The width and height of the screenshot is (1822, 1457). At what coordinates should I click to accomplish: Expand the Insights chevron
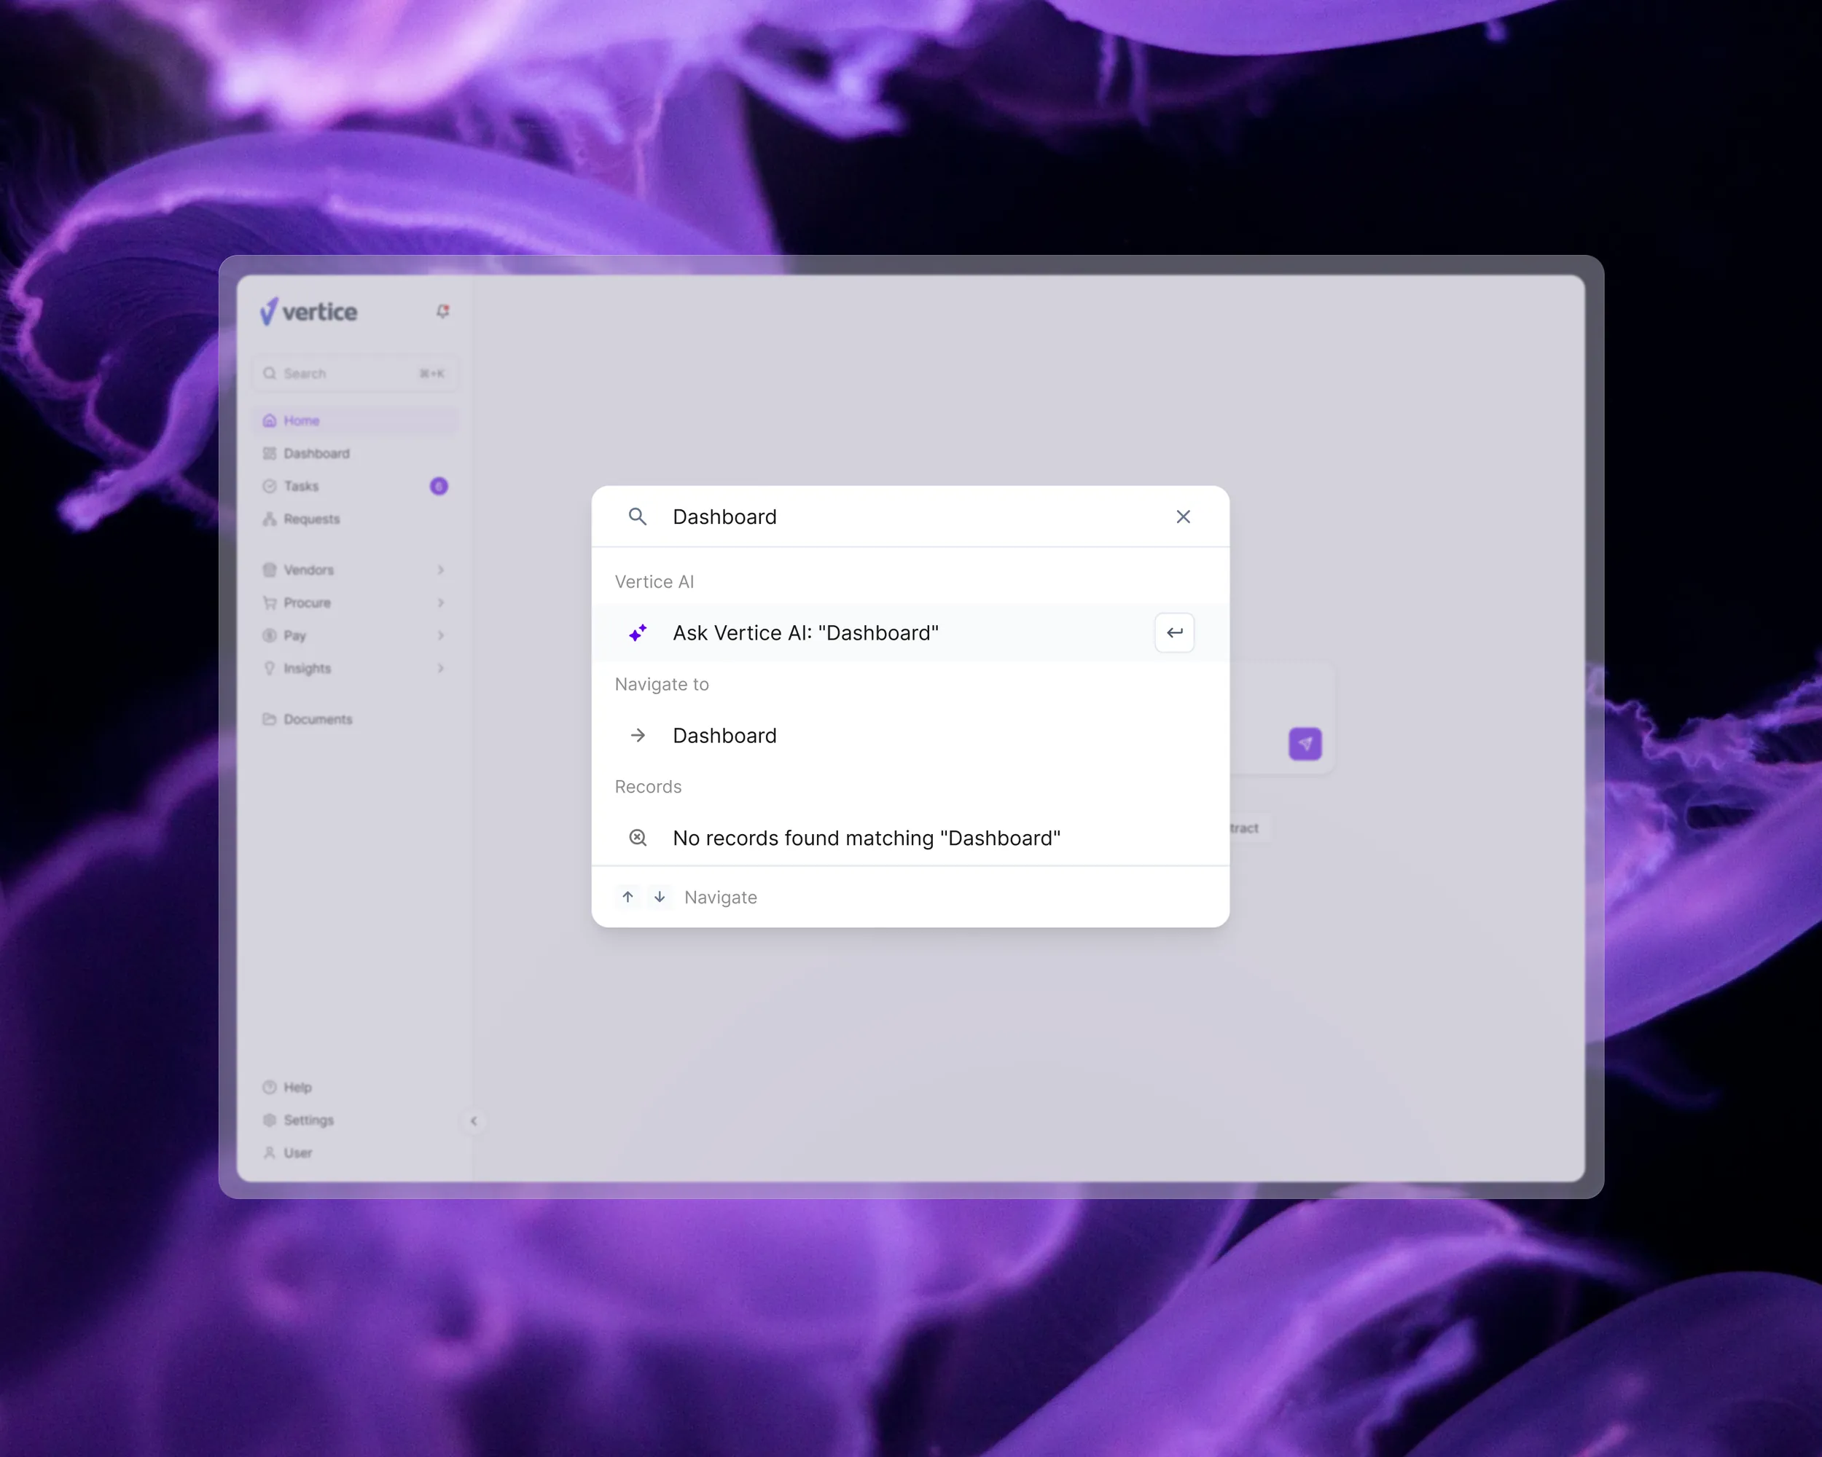pyautogui.click(x=440, y=668)
